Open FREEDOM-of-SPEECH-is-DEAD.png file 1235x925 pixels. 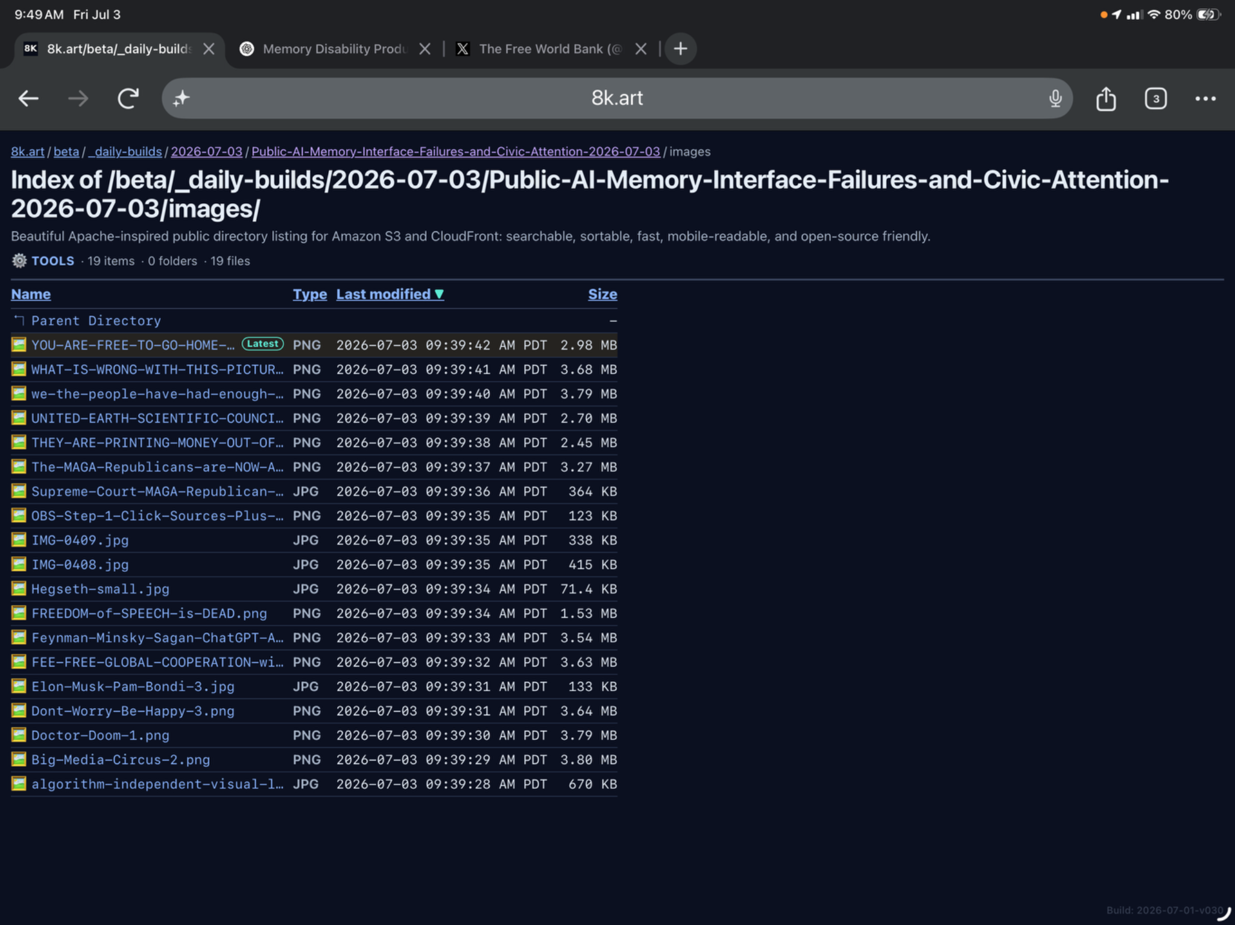coord(149,613)
